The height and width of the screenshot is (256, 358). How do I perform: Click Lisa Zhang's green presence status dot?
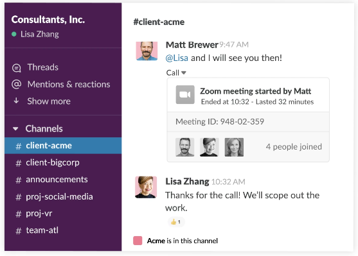[x=14, y=34]
